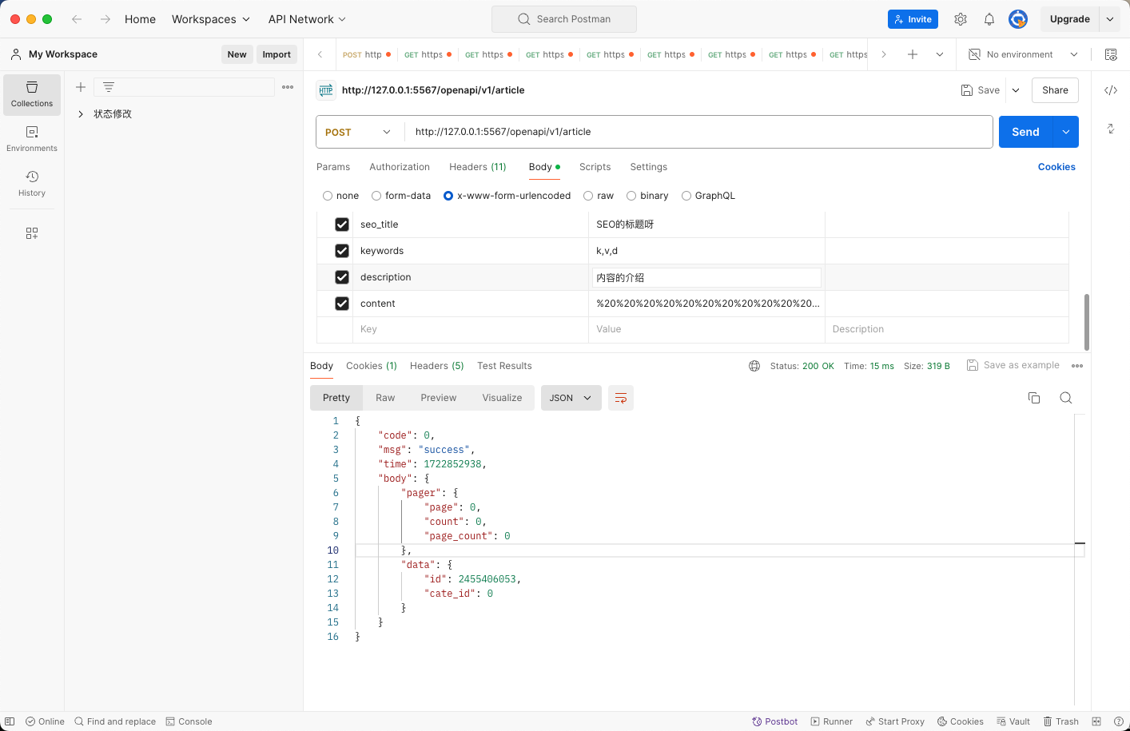Open the Send button dropdown arrow
This screenshot has width=1130, height=731.
(x=1066, y=132)
